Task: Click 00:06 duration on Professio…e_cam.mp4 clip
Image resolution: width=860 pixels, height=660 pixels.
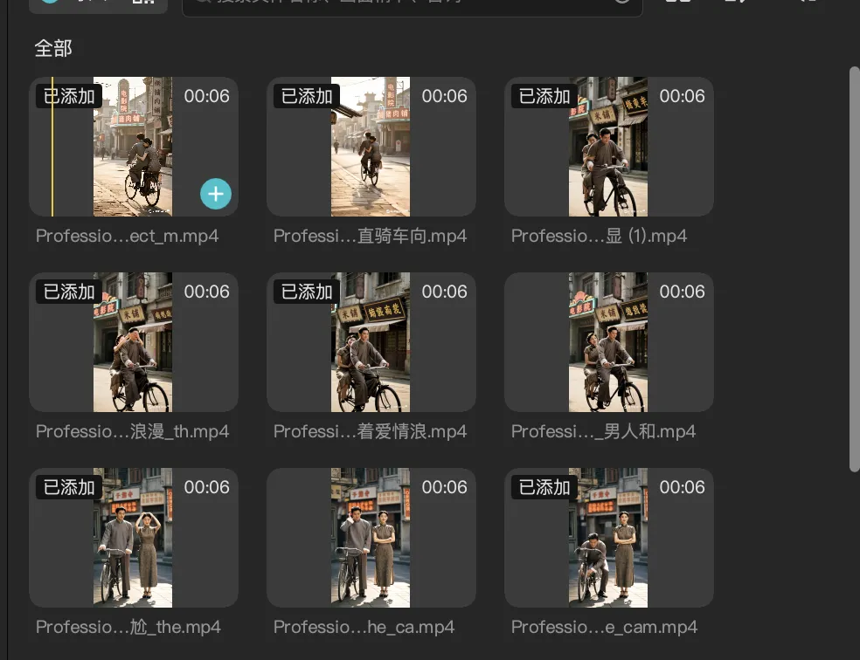Action: click(x=682, y=487)
